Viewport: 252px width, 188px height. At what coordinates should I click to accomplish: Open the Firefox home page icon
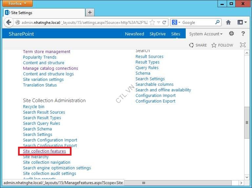228,23
